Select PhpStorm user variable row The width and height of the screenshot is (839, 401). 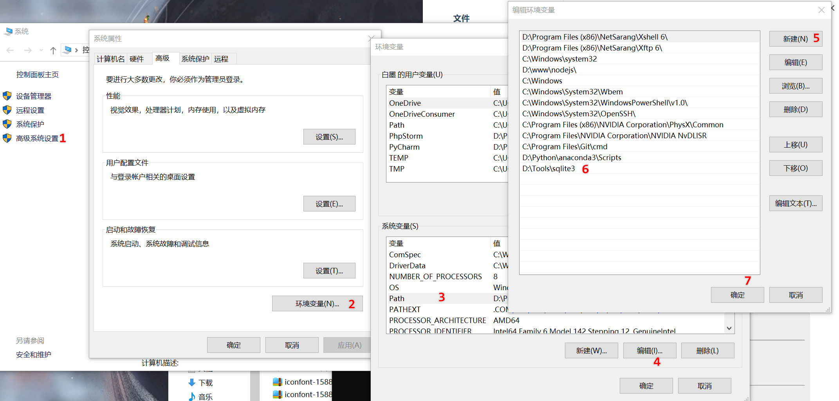pyautogui.click(x=447, y=136)
